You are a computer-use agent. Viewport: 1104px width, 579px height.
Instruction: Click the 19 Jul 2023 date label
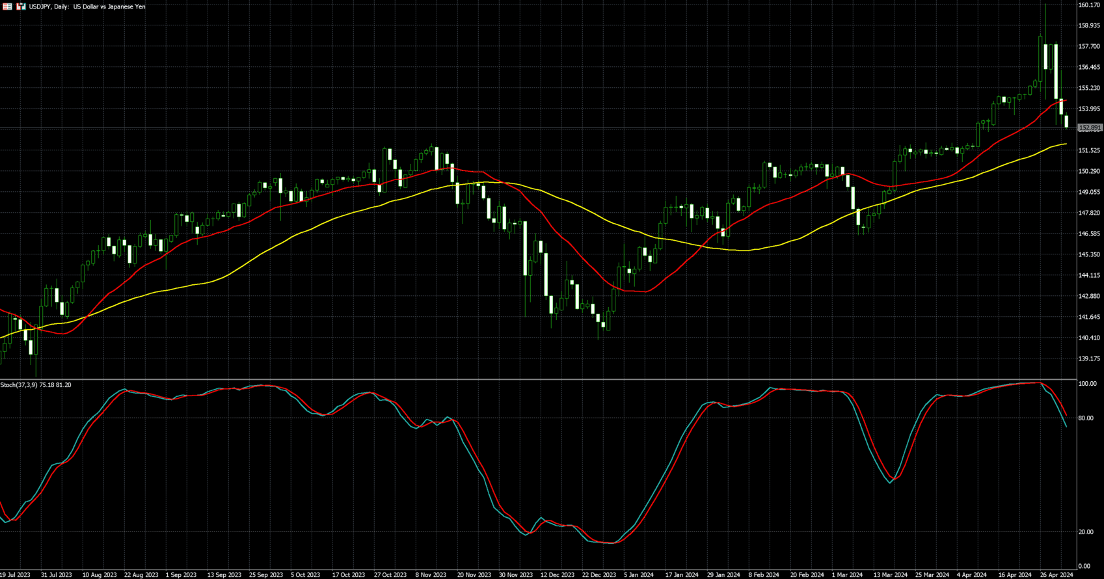pyautogui.click(x=14, y=575)
